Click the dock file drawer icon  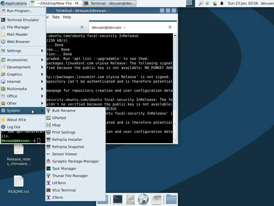(x=130, y=199)
